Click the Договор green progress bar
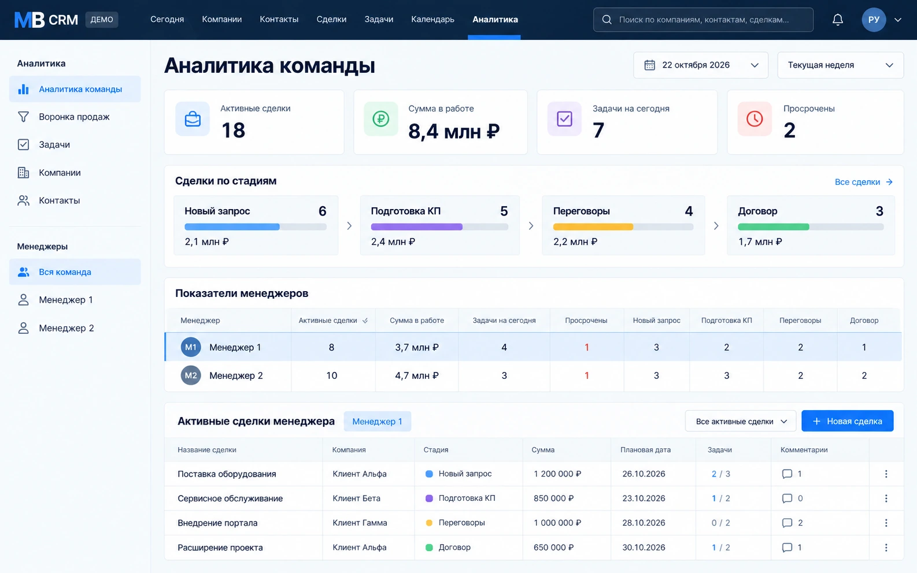 (774, 227)
